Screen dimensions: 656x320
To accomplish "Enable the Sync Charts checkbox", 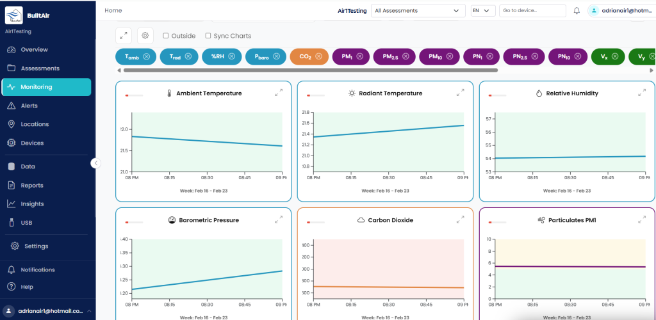I will point(208,36).
